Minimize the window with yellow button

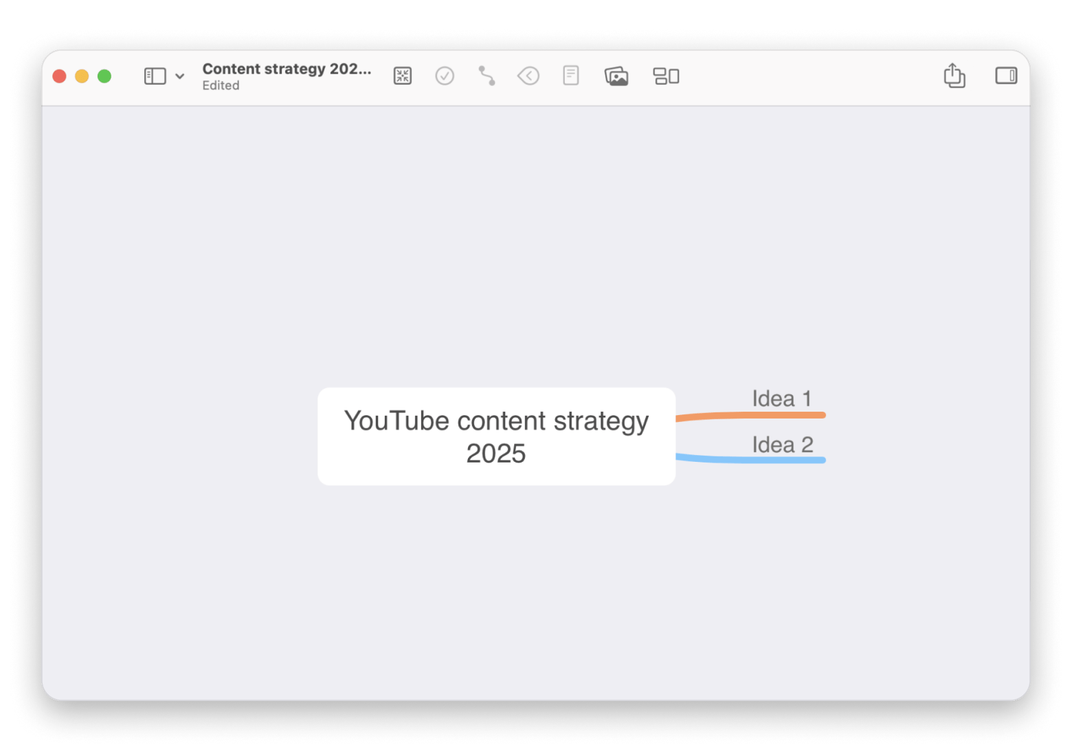82,76
